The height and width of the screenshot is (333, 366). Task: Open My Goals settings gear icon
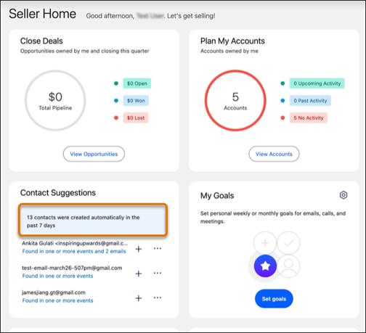coord(343,195)
